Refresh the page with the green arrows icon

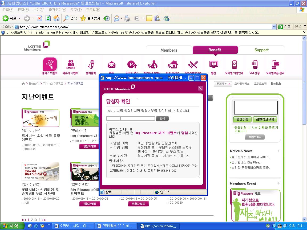[48, 18]
